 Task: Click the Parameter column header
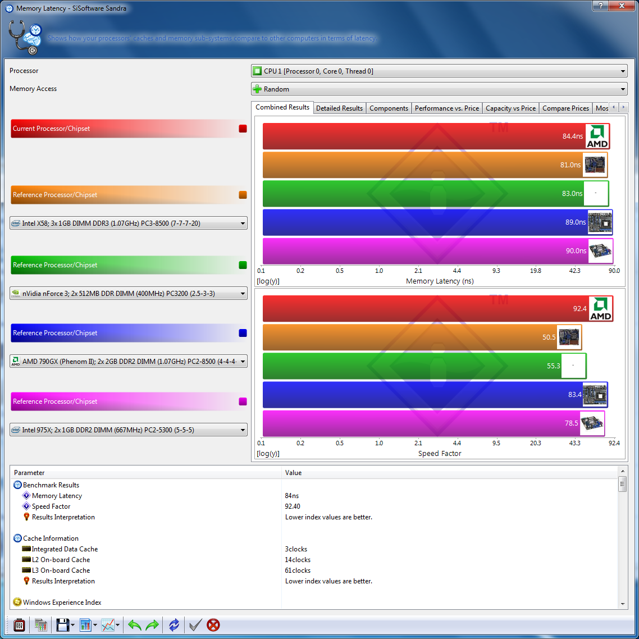tap(146, 473)
